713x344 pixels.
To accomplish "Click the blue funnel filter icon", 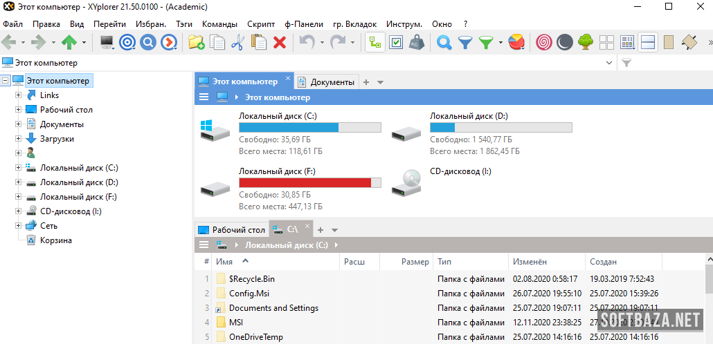I will (x=465, y=43).
